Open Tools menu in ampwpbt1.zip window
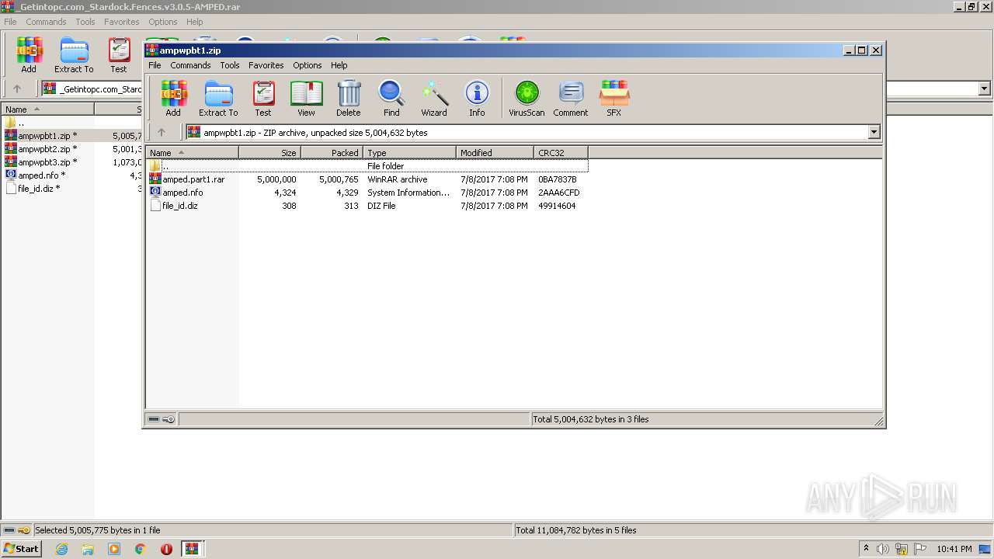 (x=229, y=65)
